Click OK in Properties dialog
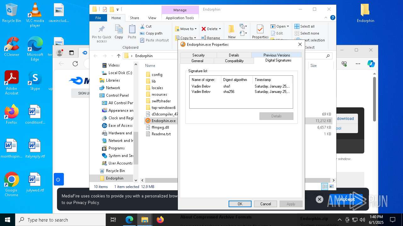The height and width of the screenshot is (226, 403). pos(240,204)
